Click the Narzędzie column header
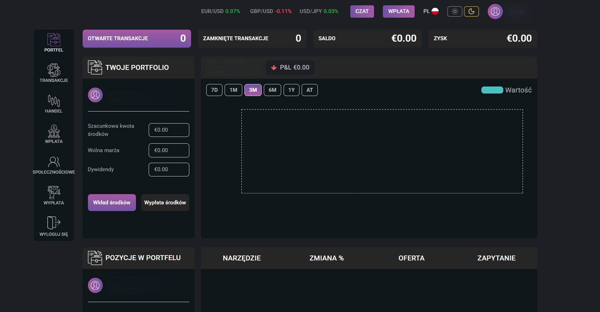This screenshot has height=312, width=600. tap(242, 258)
